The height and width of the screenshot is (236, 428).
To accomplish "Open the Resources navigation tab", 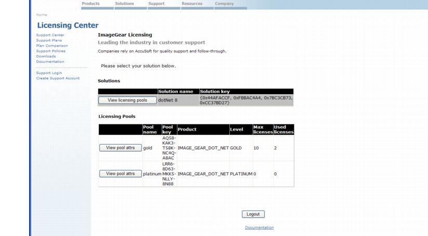I will (192, 4).
